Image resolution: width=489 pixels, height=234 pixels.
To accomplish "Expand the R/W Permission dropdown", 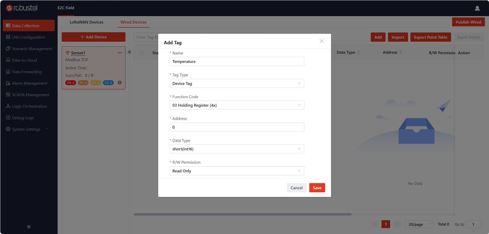I will [237, 171].
